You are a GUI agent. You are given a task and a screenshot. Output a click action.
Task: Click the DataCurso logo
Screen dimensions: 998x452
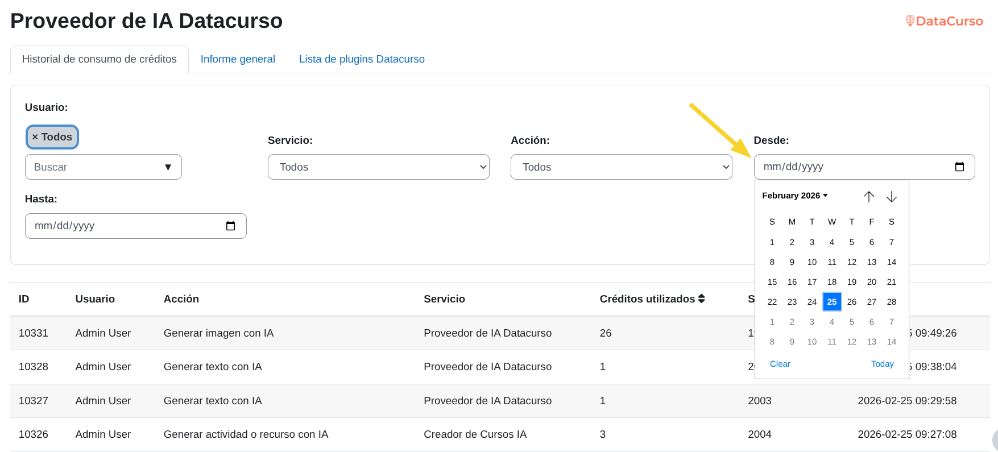tap(944, 21)
